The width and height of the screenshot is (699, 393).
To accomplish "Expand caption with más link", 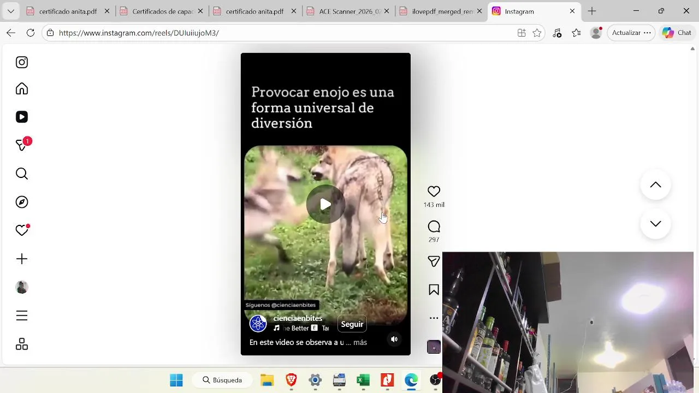I will click(360, 342).
